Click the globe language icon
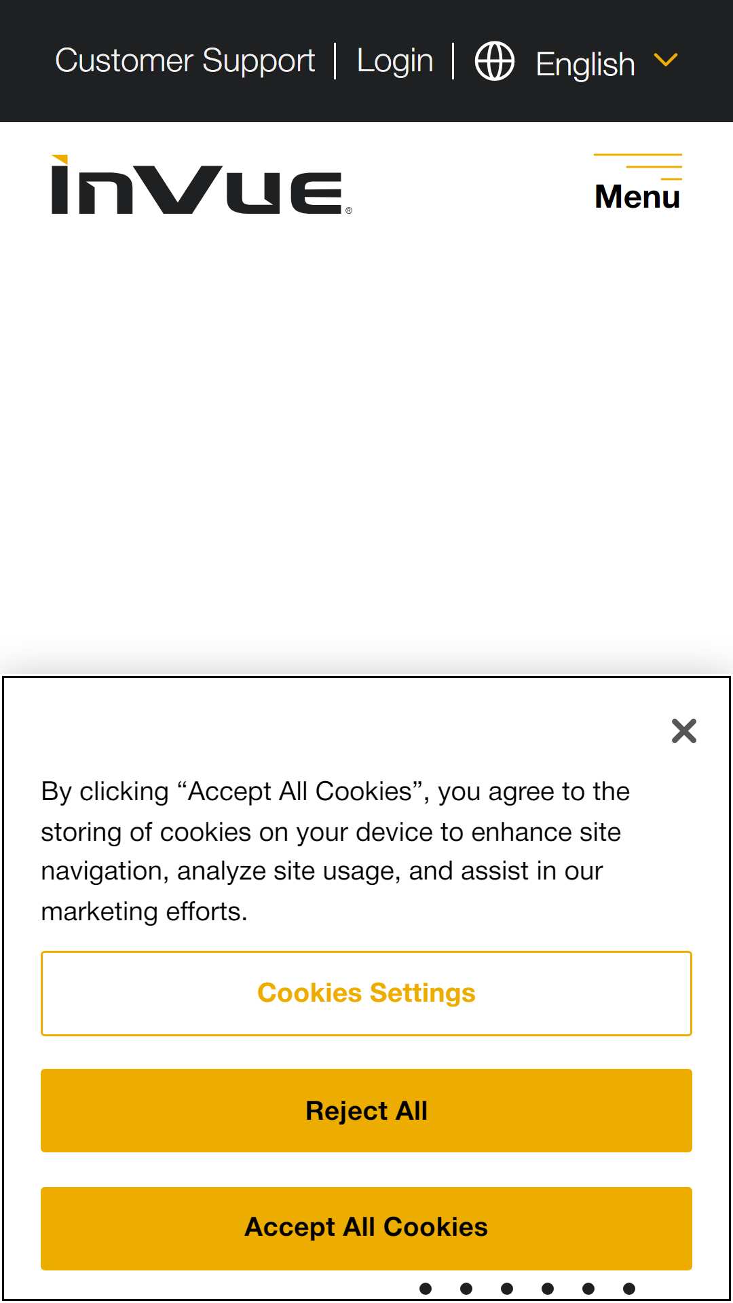Screen dimensions: 733x1303 tap(494, 61)
